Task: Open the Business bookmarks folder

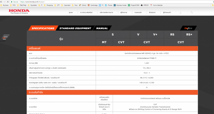Action: coord(5,5)
